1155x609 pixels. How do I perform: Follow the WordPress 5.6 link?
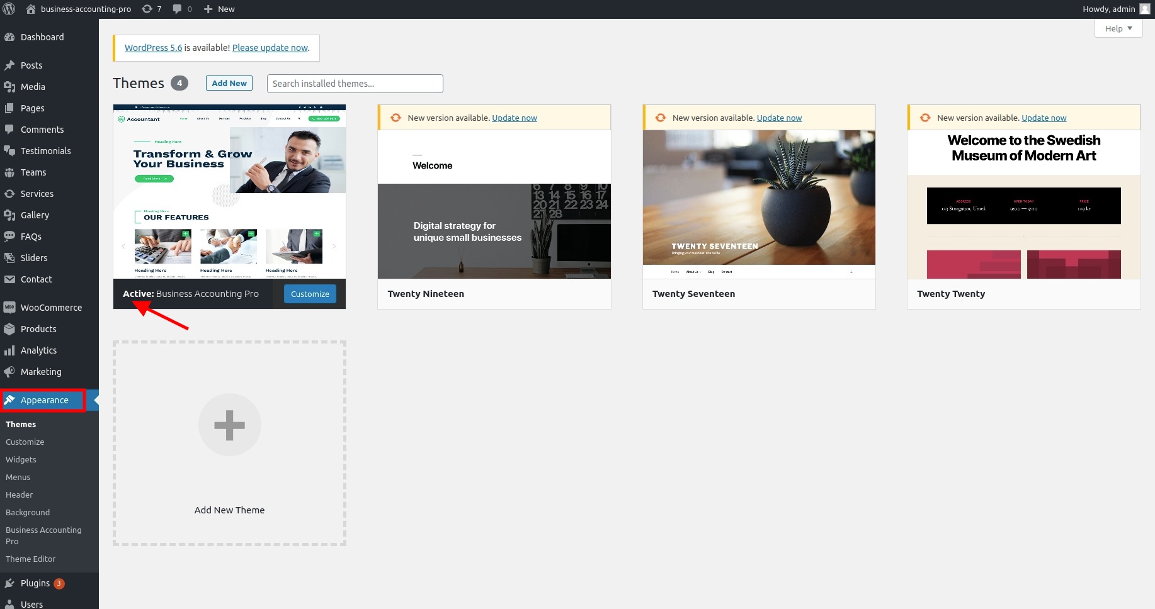(x=153, y=48)
